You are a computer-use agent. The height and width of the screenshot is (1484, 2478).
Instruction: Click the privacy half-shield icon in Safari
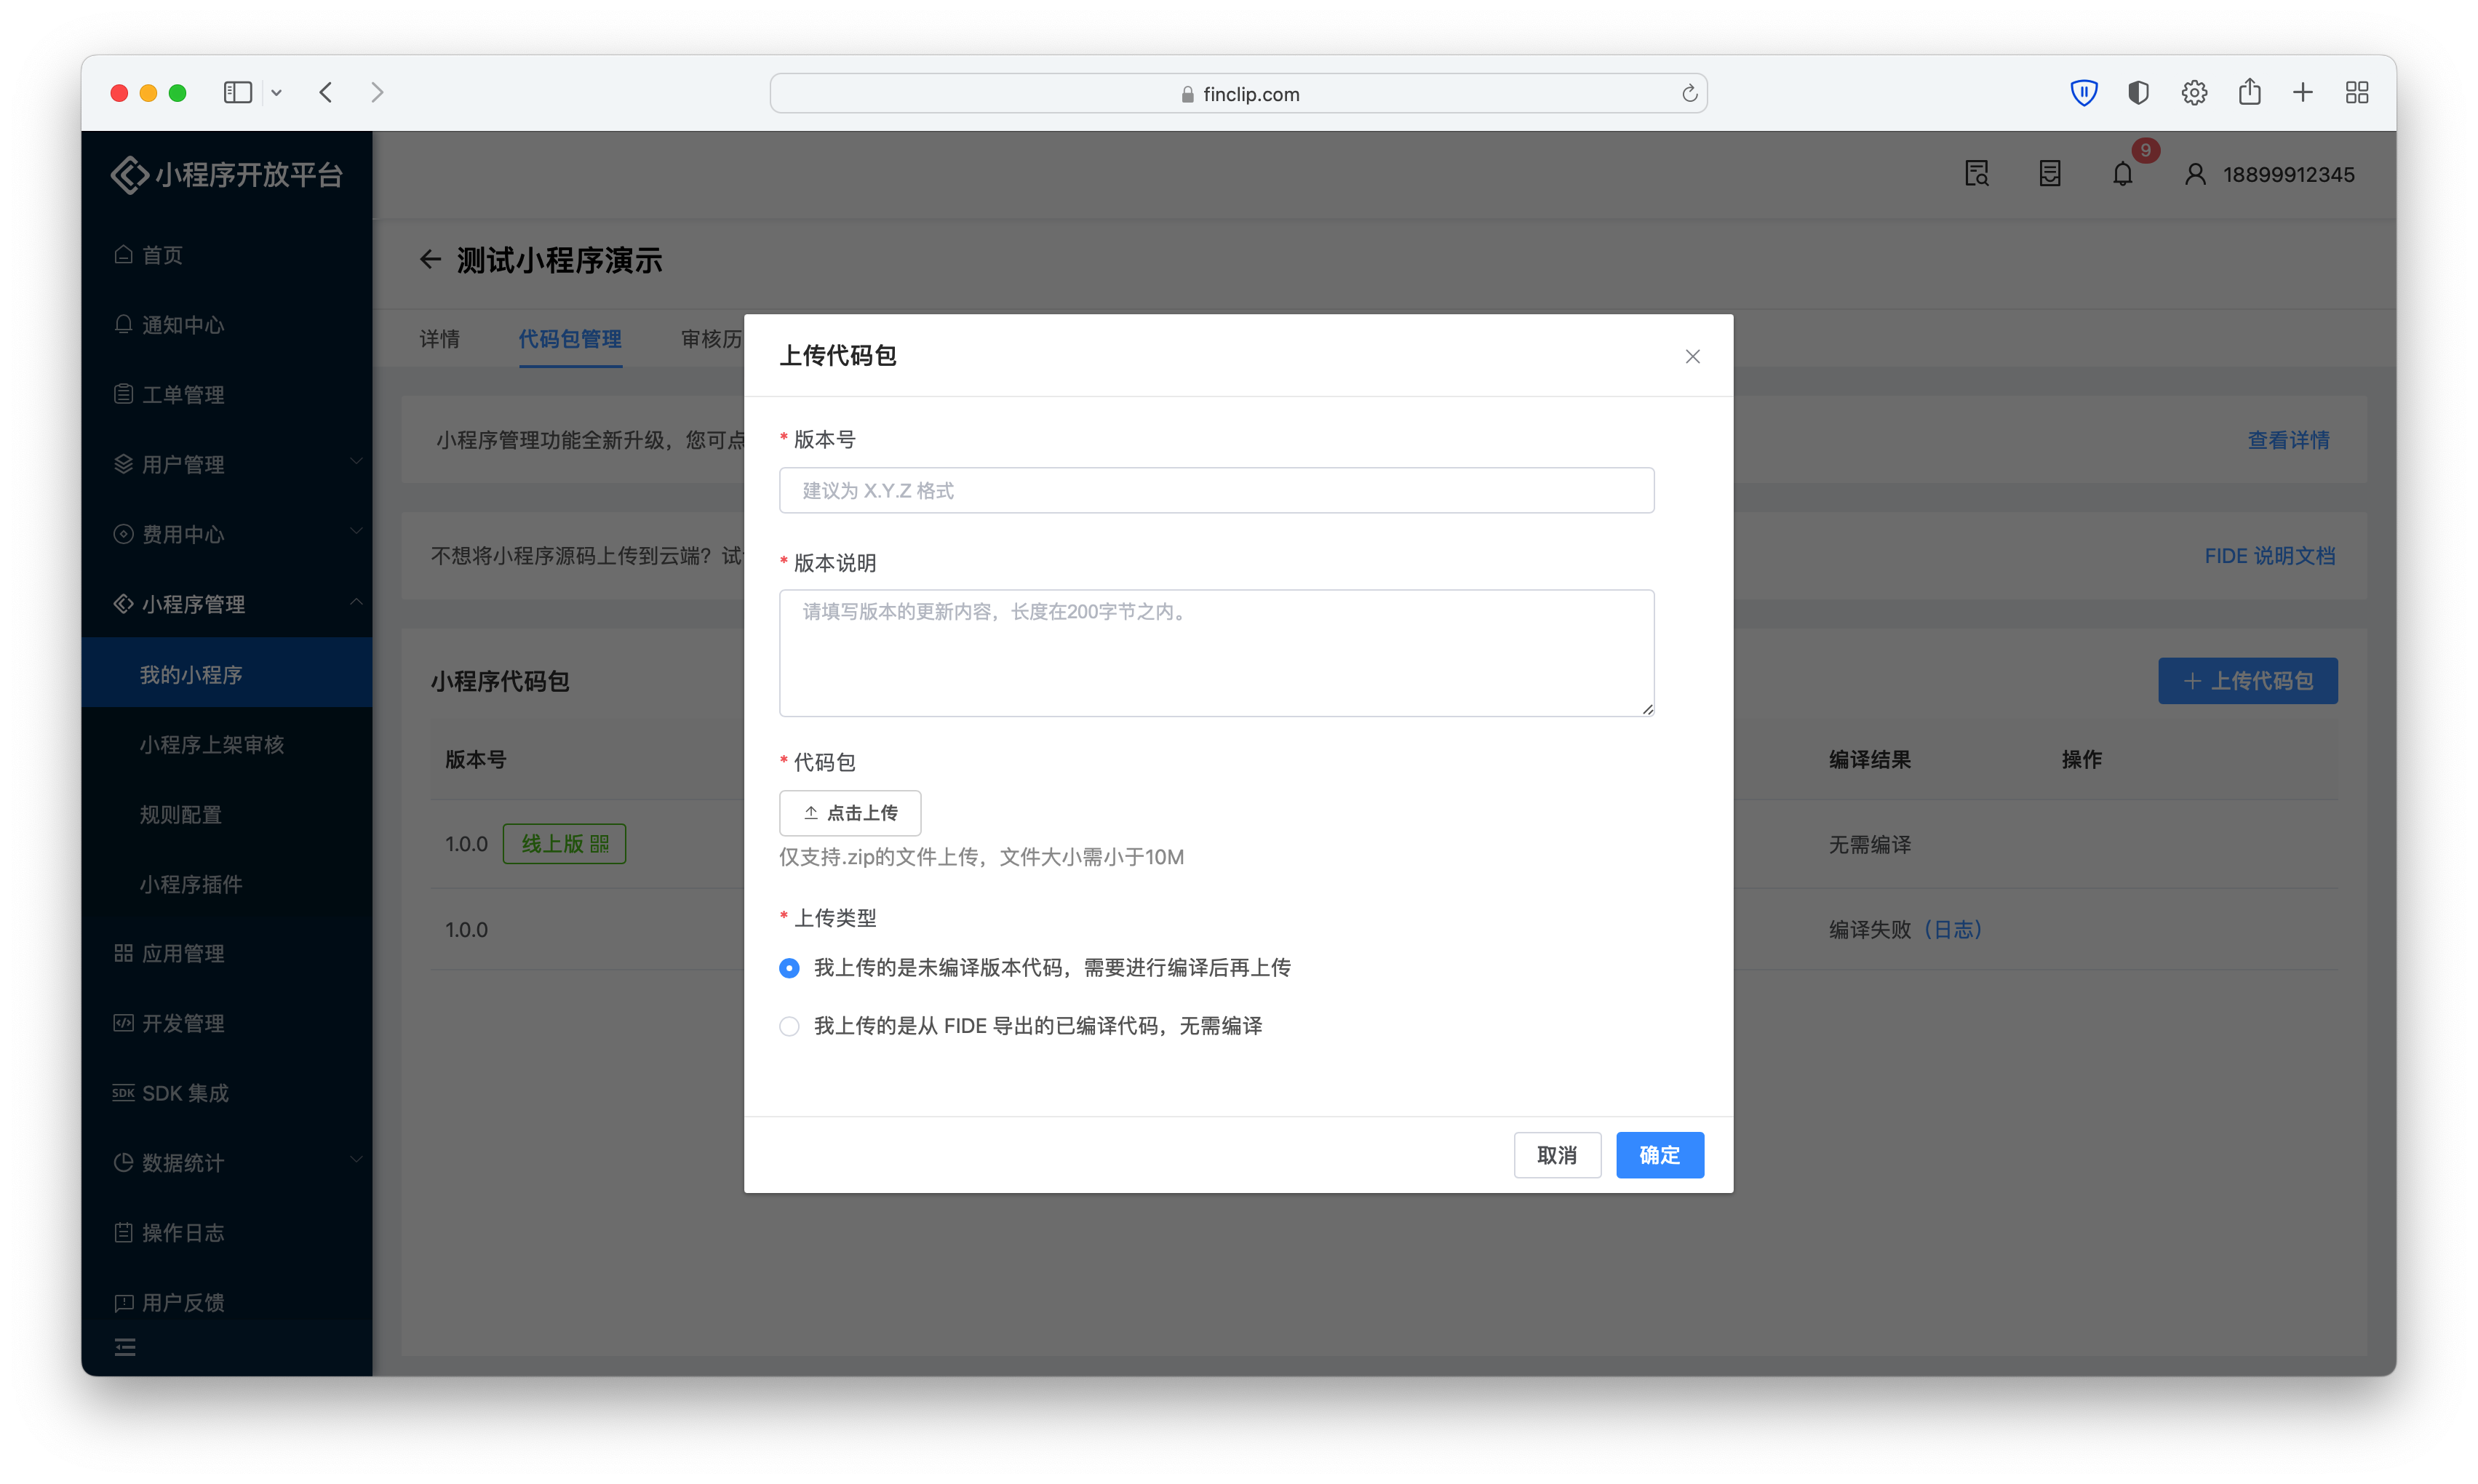(2138, 93)
